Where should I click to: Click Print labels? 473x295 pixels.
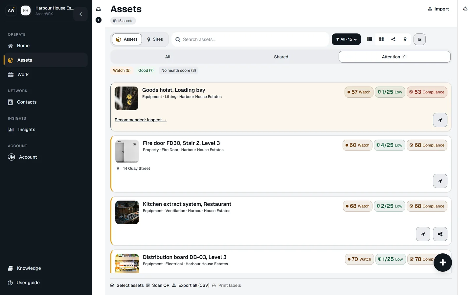(227, 285)
